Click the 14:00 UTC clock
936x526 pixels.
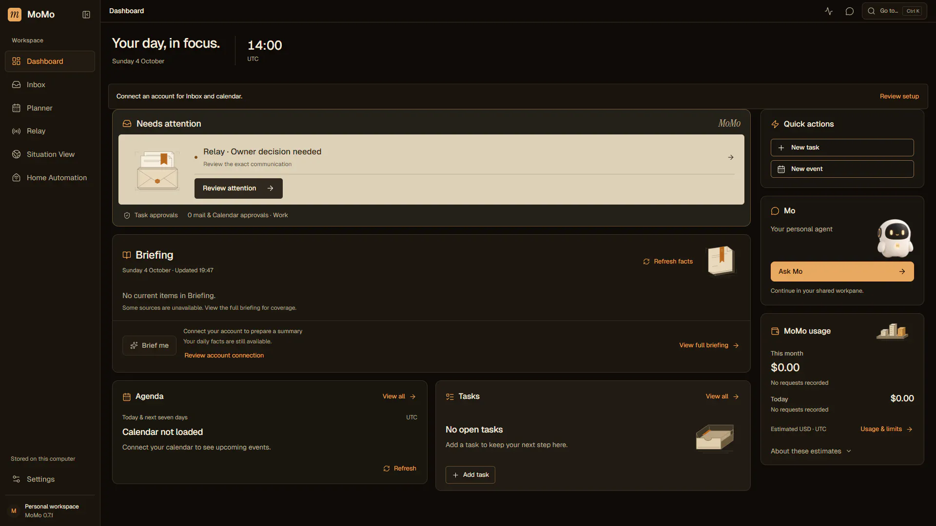point(265,50)
